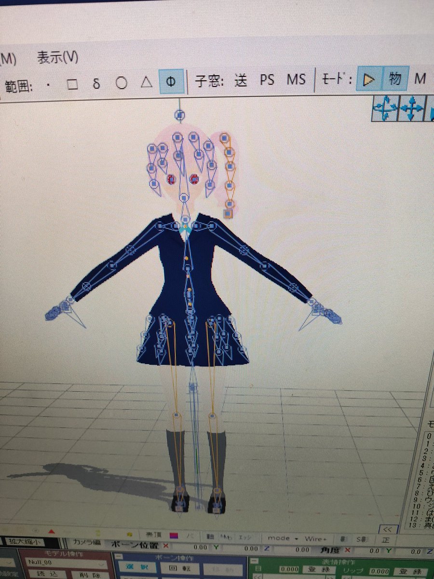Viewport: 434px width, 579px height.
Task: Click the bone position X value field
Action: pyautogui.click(x=192, y=547)
